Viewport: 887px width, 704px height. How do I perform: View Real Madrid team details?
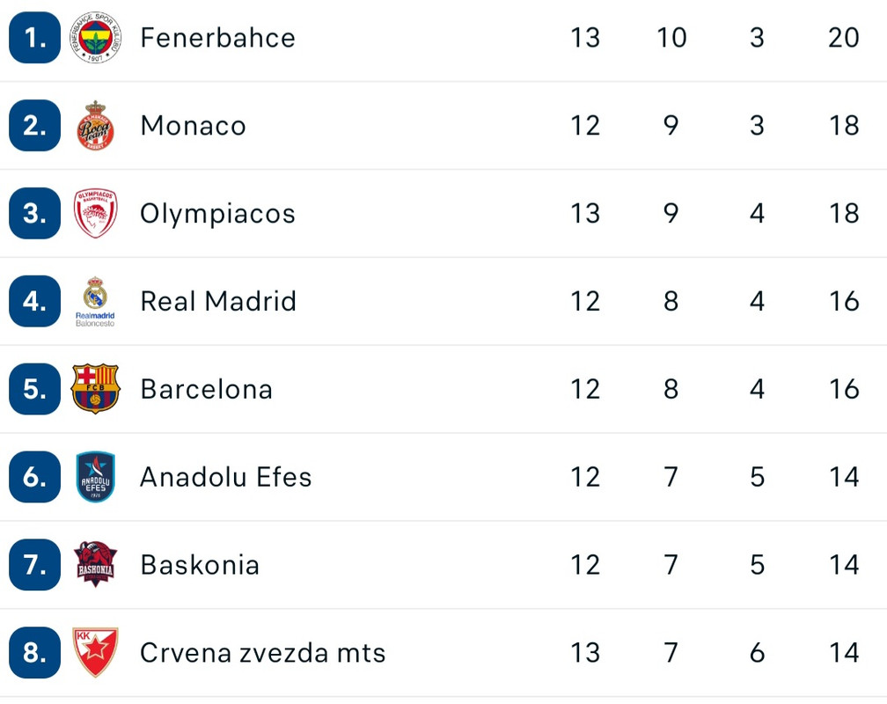pyautogui.click(x=218, y=301)
